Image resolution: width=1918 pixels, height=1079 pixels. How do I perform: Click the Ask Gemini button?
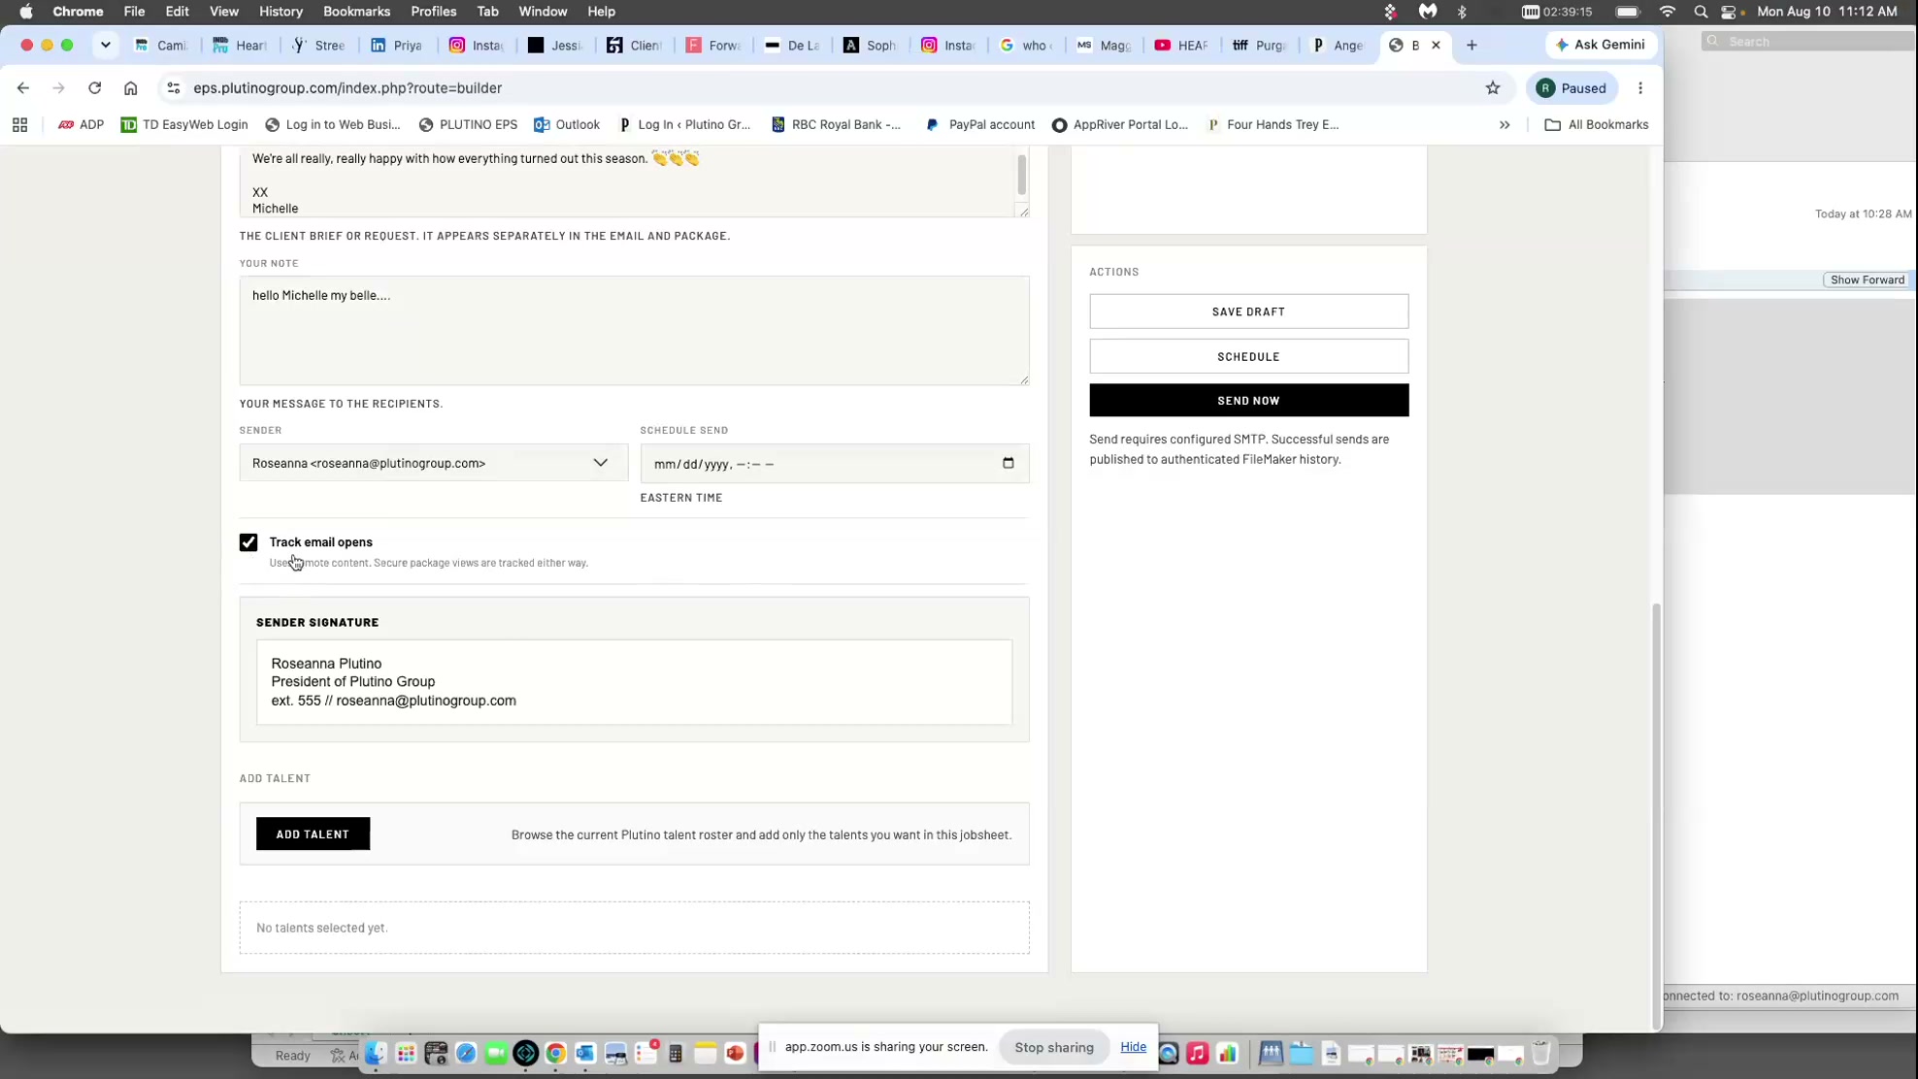[1600, 46]
